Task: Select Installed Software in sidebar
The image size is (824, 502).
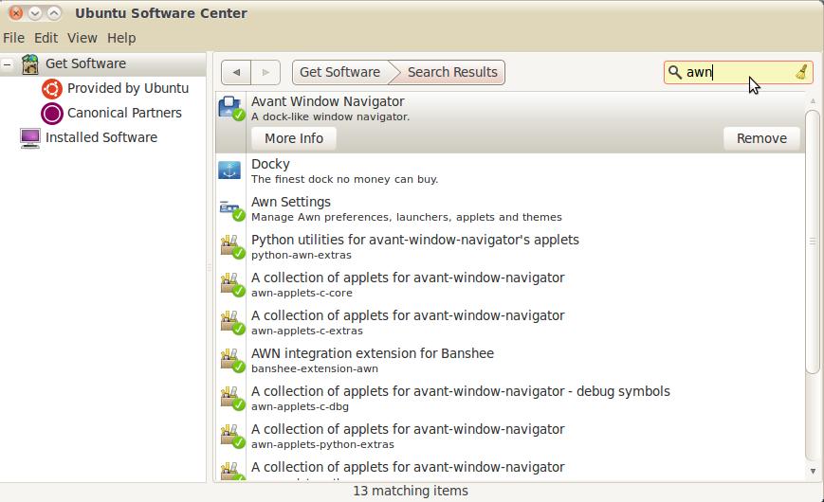Action: (x=101, y=138)
